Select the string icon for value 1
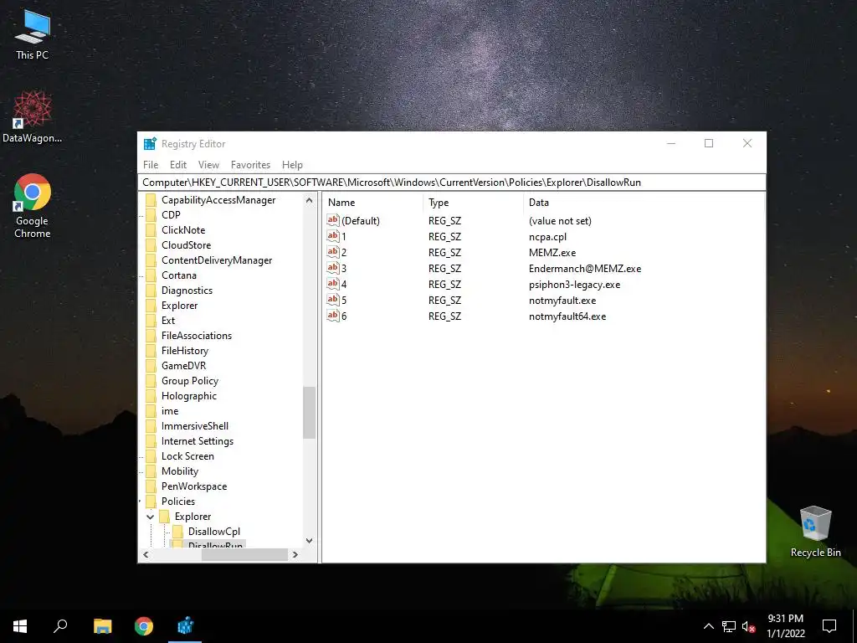 tap(333, 236)
